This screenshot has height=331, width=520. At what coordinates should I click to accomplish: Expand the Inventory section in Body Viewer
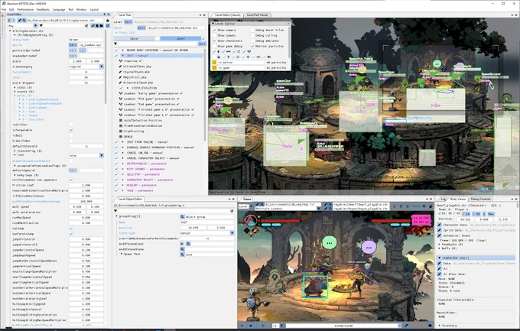tap(440, 326)
